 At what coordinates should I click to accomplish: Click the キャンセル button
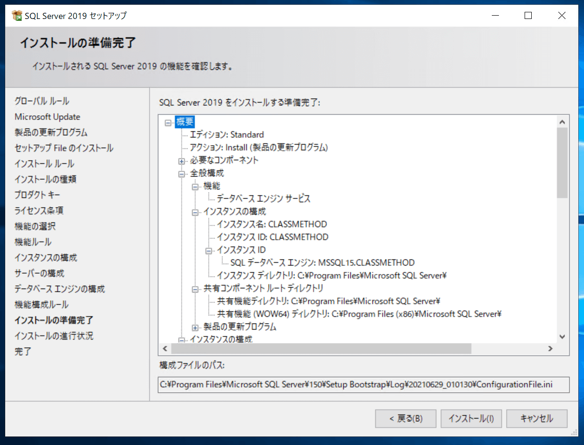click(536, 418)
